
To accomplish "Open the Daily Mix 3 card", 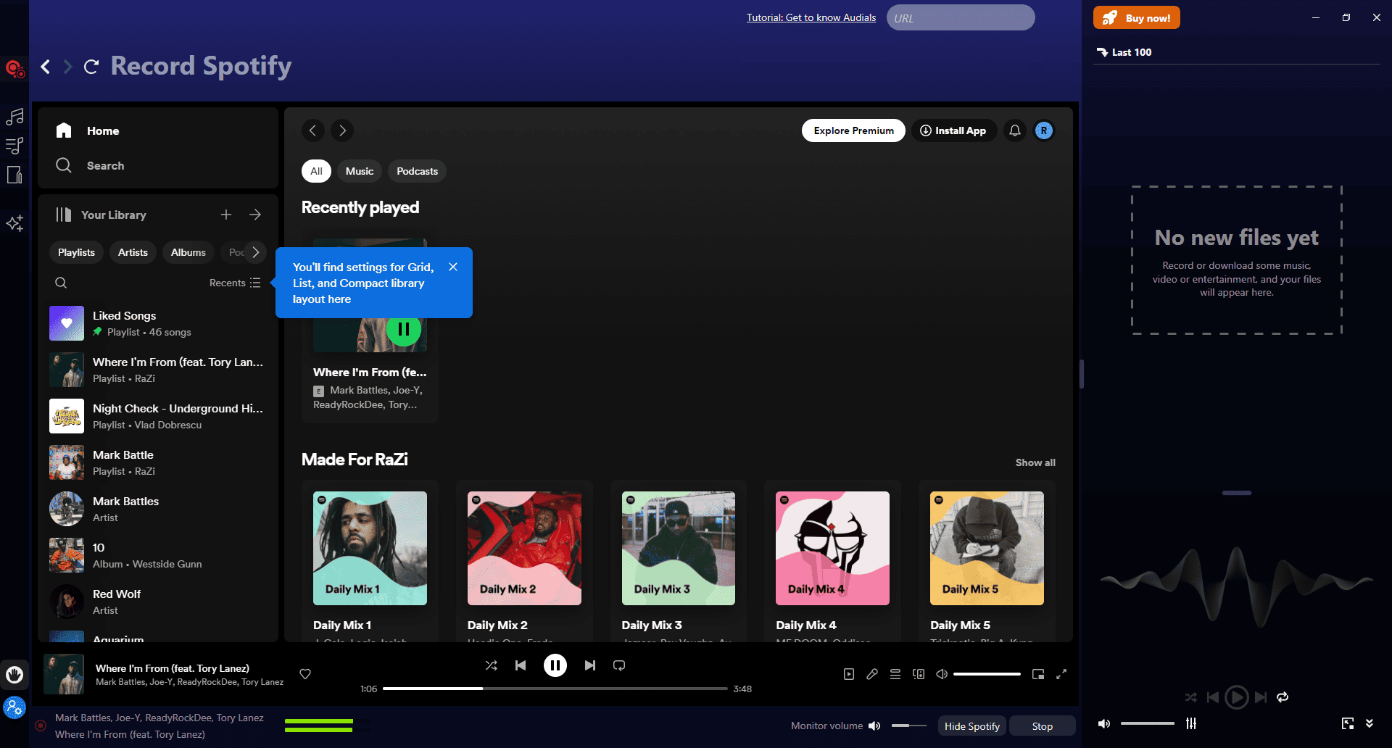I will click(x=679, y=560).
